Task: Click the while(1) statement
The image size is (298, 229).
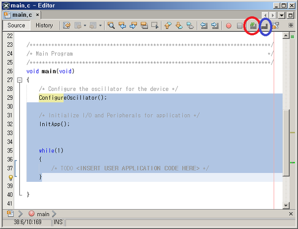Action: pos(51,151)
